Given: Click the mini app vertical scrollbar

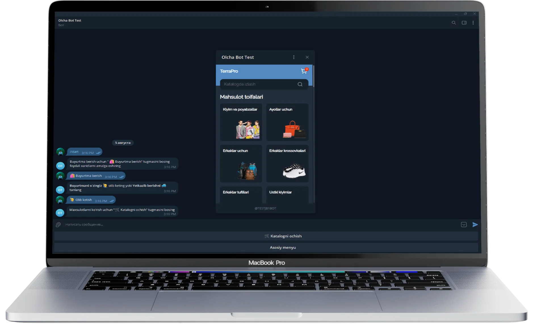Looking at the screenshot, I should coord(314,77).
